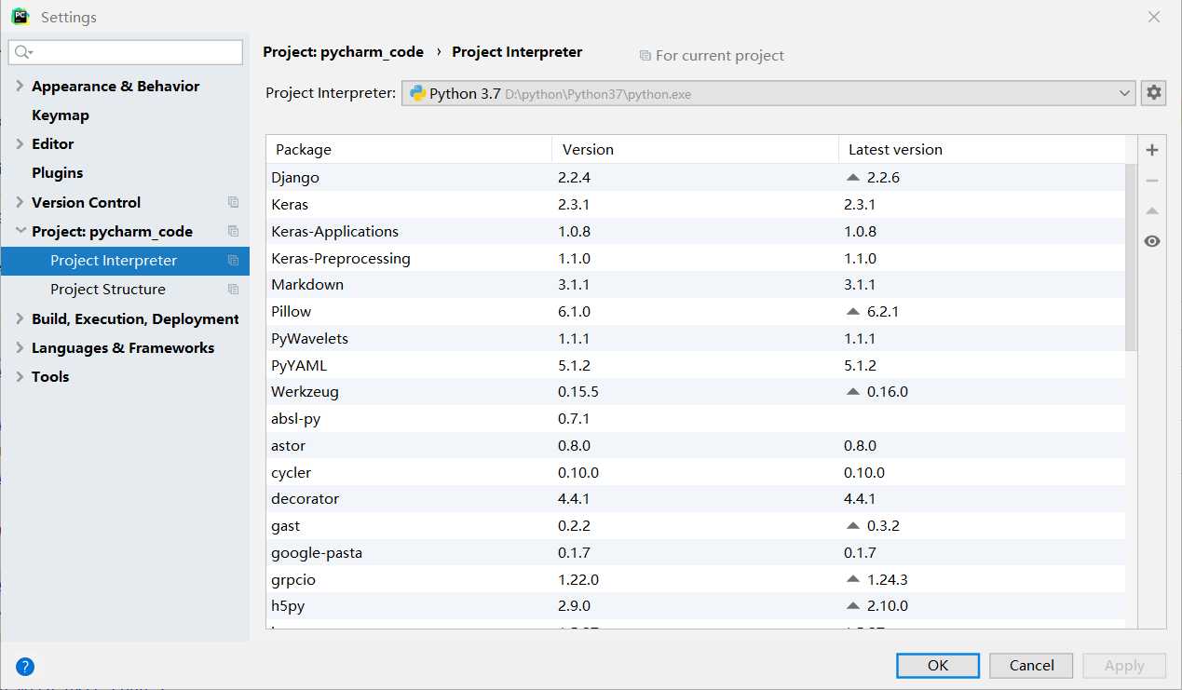Select the Pillow package row
1182x690 pixels.
pos(696,311)
